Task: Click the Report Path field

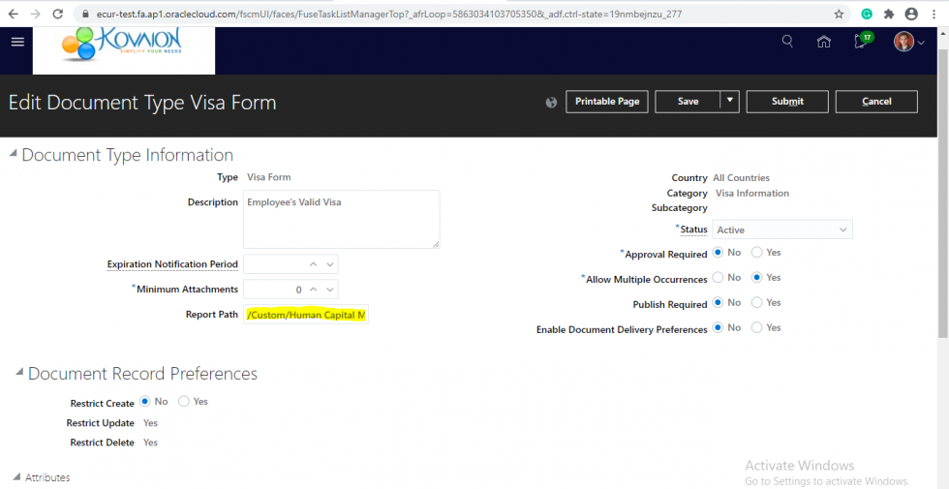Action: pyautogui.click(x=306, y=315)
